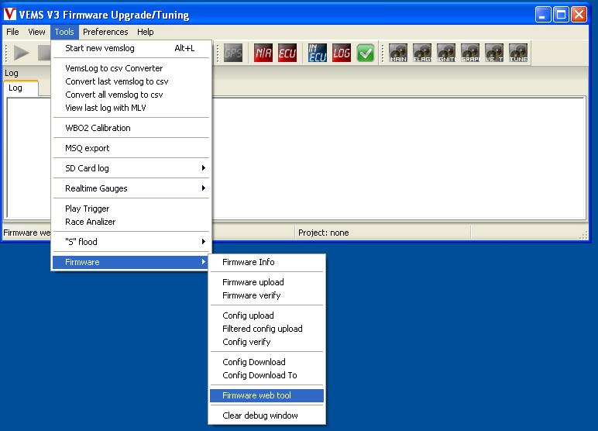
Task: Click inside the log text area
Action: pos(398,157)
